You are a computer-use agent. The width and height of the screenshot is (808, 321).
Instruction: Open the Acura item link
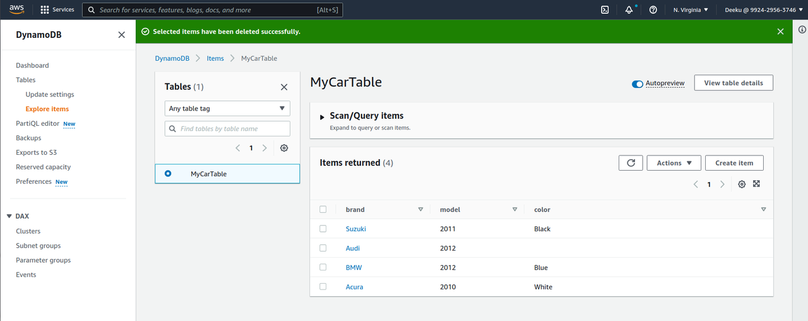(355, 287)
